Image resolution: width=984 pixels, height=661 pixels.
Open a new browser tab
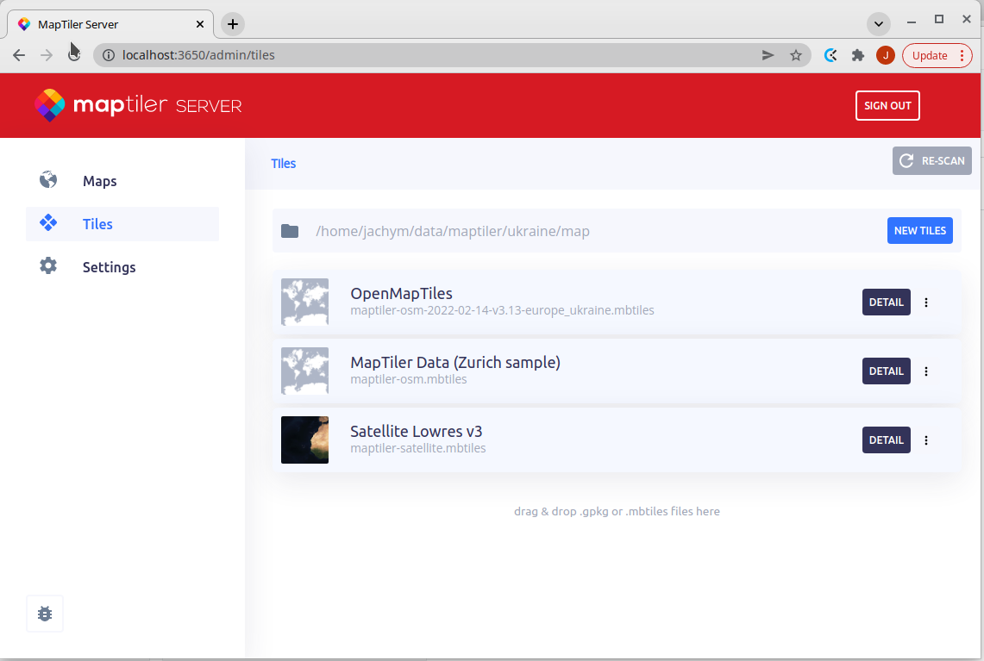233,24
